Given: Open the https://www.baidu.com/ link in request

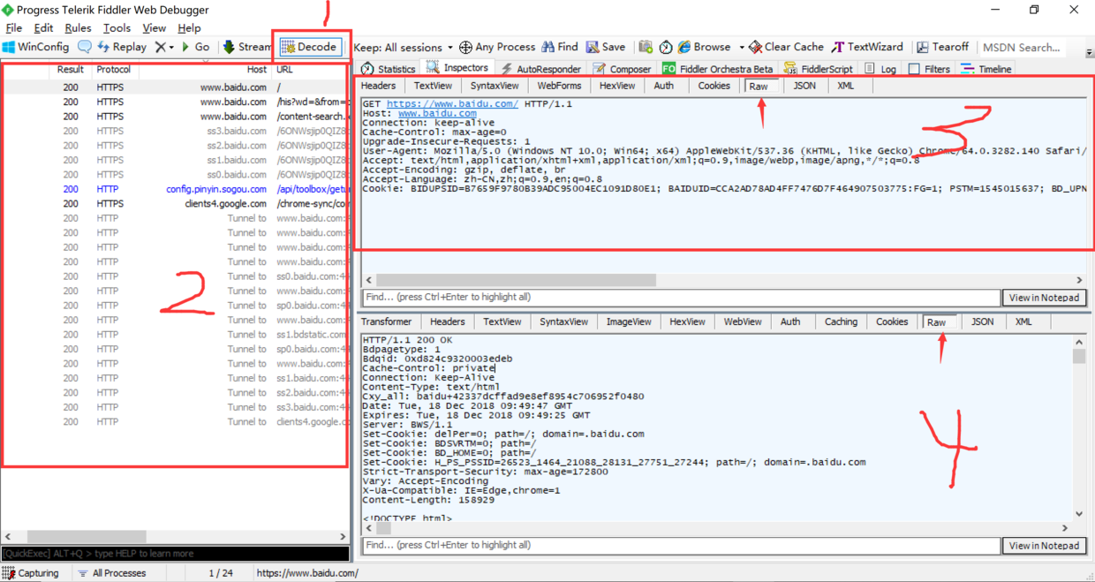Looking at the screenshot, I should [x=453, y=104].
